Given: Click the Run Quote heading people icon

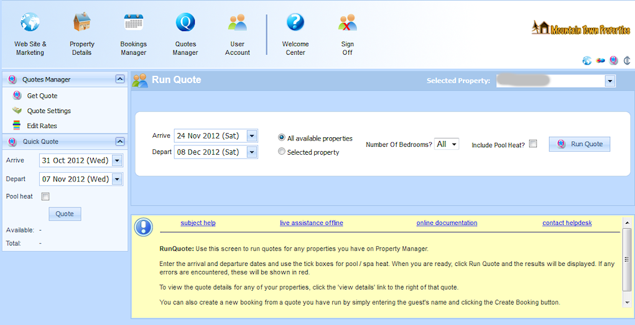Looking at the screenshot, I should (140, 80).
